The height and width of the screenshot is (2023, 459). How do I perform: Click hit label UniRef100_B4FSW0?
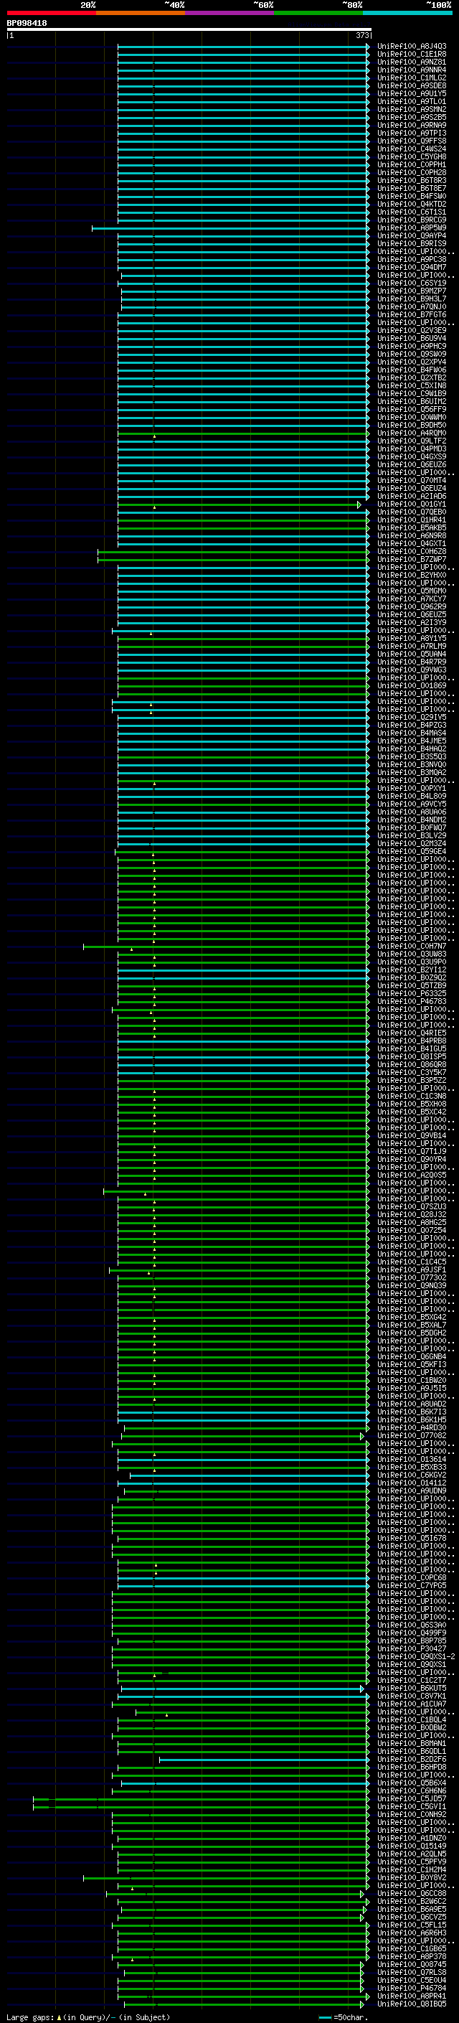[412, 197]
